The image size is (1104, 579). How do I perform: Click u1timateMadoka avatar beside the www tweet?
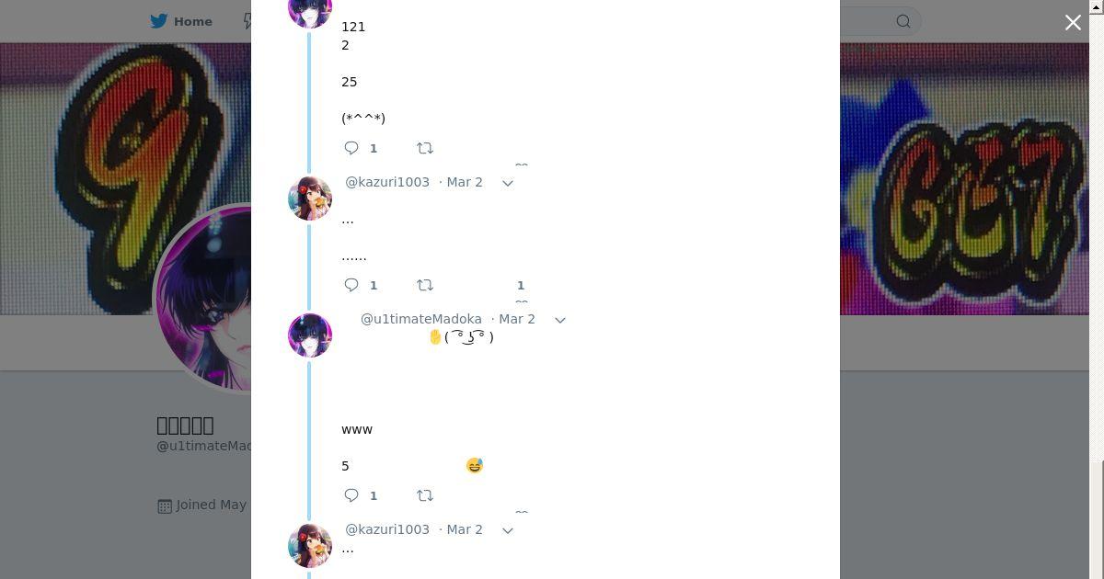click(310, 335)
